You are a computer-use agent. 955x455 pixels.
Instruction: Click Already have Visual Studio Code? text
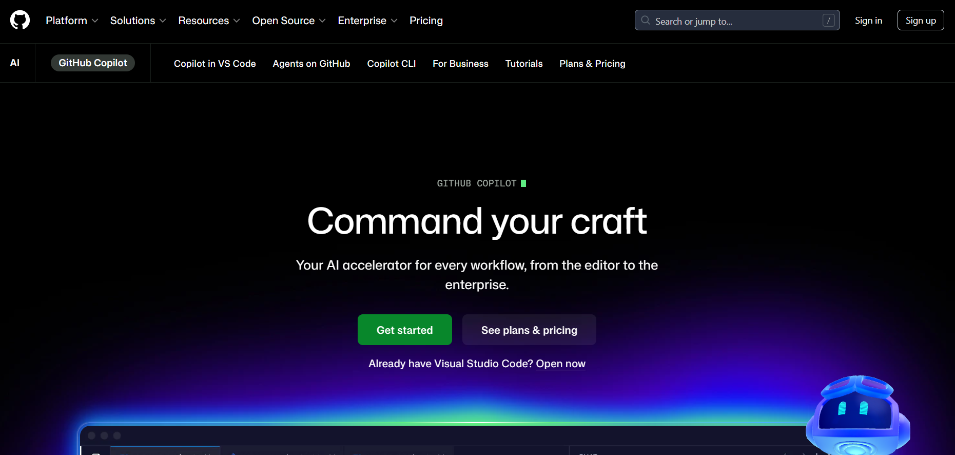pos(451,364)
